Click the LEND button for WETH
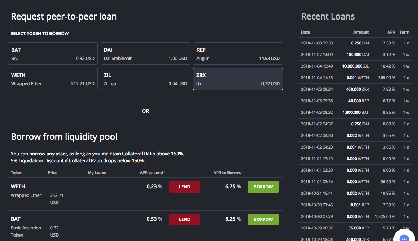The height and width of the screenshot is (241, 418). click(184, 187)
